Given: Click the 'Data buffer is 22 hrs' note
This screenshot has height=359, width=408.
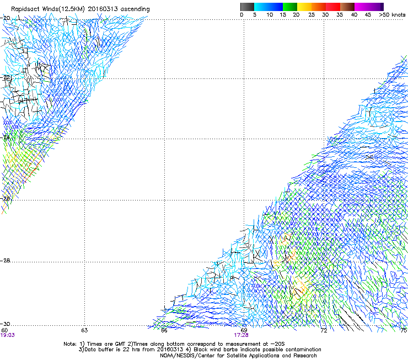Looking at the screenshot, I should point(110,350).
